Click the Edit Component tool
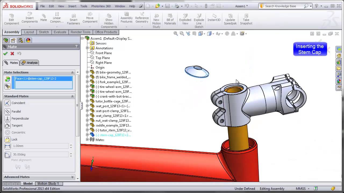Image resolution: width=344 pixels, height=193 pixels. coord(11,19)
